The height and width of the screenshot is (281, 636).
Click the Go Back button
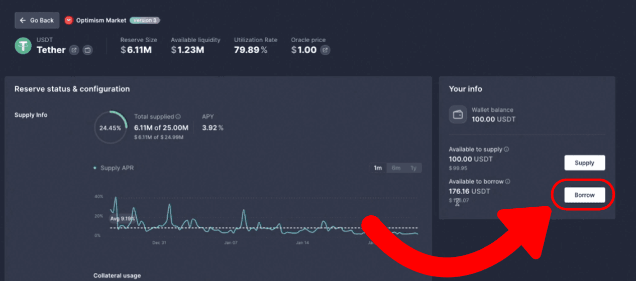(x=37, y=21)
